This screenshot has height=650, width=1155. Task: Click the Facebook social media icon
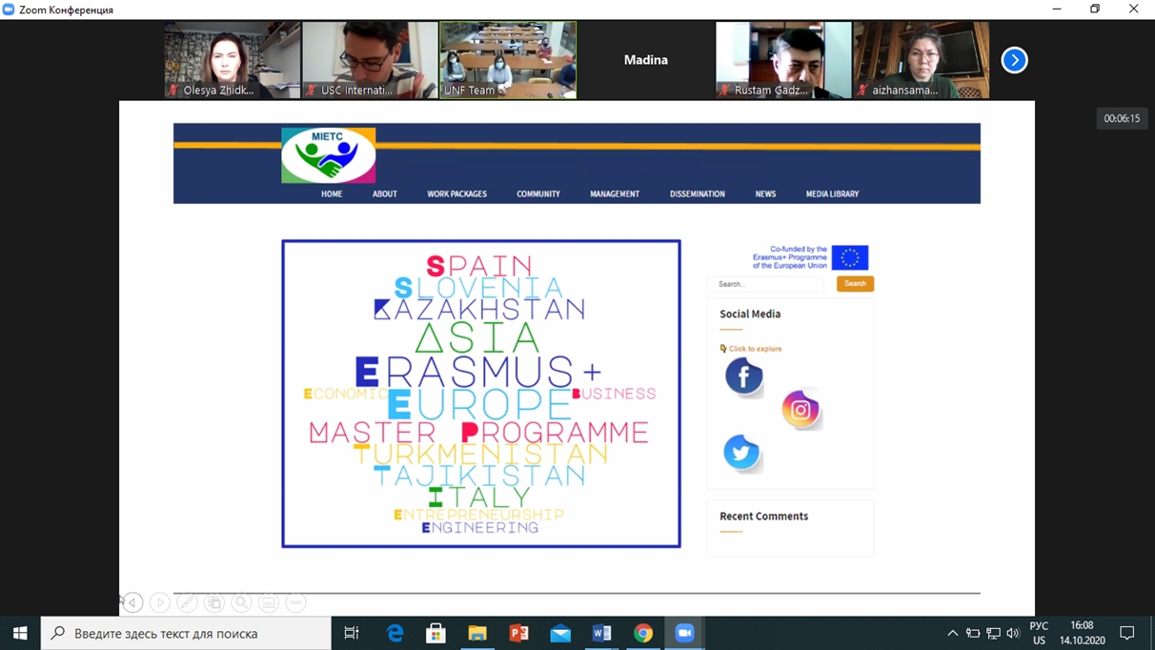pyautogui.click(x=743, y=376)
